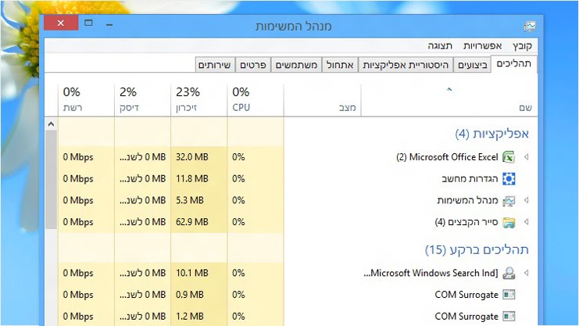This screenshot has width=579, height=326.
Task: Click the Task Manager title bar icon
Action: [x=530, y=27]
